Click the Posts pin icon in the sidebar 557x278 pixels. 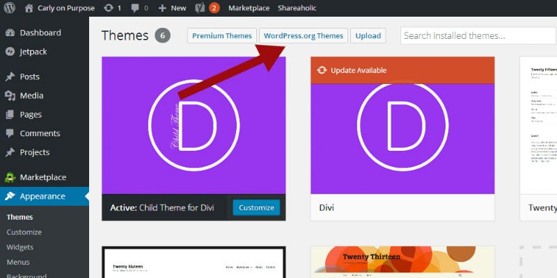10,76
